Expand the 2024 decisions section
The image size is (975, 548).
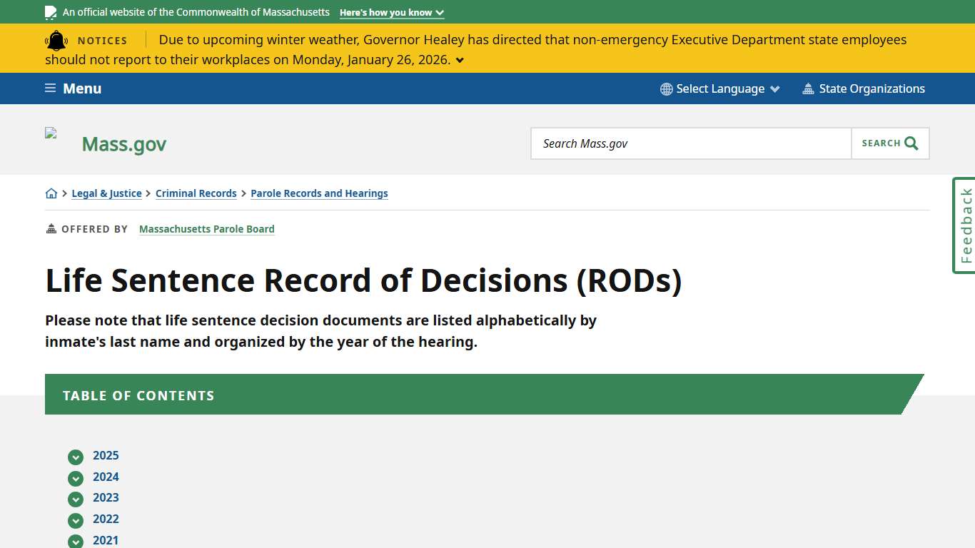(x=76, y=478)
